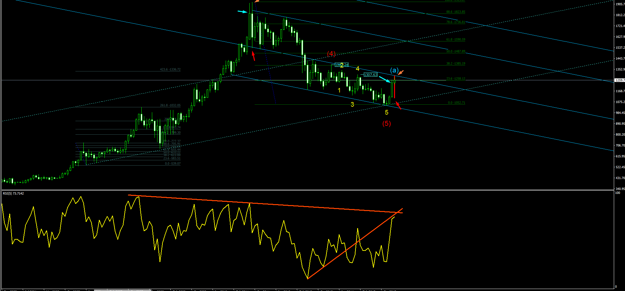
Task: Pick the Fibonacci level 88.6 -705.91
Action: pos(172,144)
